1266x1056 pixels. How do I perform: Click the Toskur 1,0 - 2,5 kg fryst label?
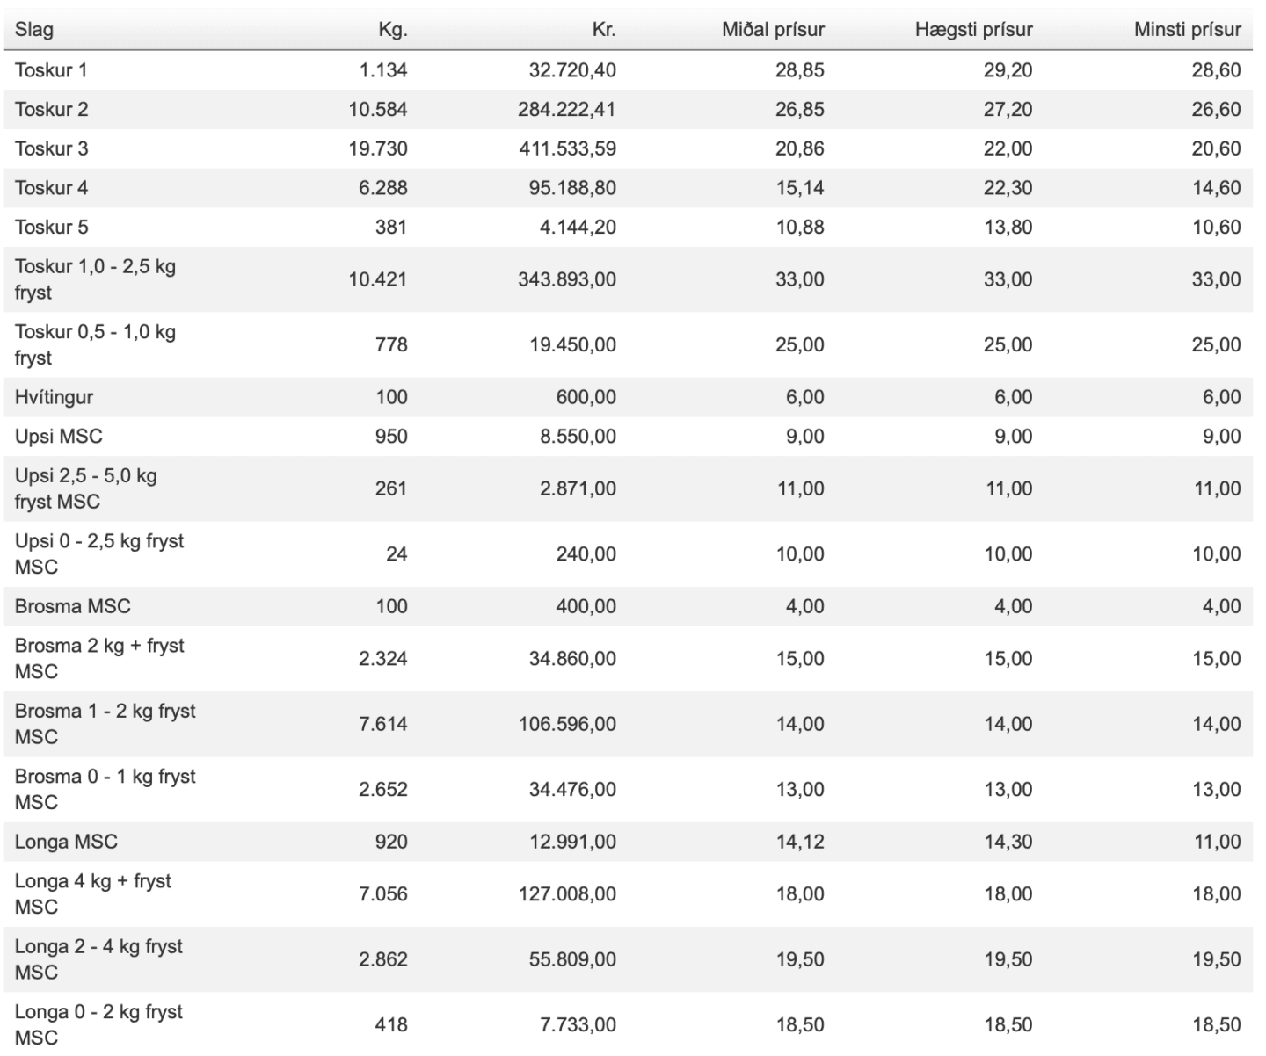click(x=95, y=279)
